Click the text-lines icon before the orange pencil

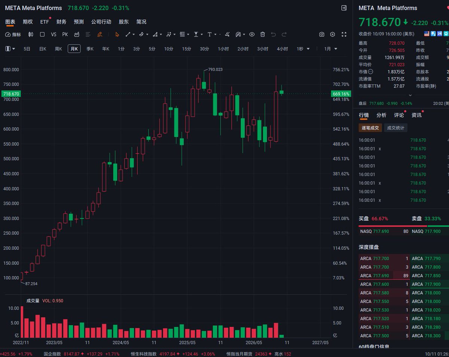[x=88, y=34]
